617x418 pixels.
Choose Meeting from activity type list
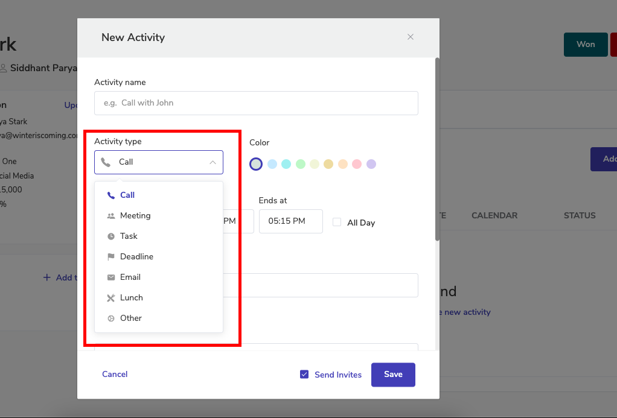point(135,216)
